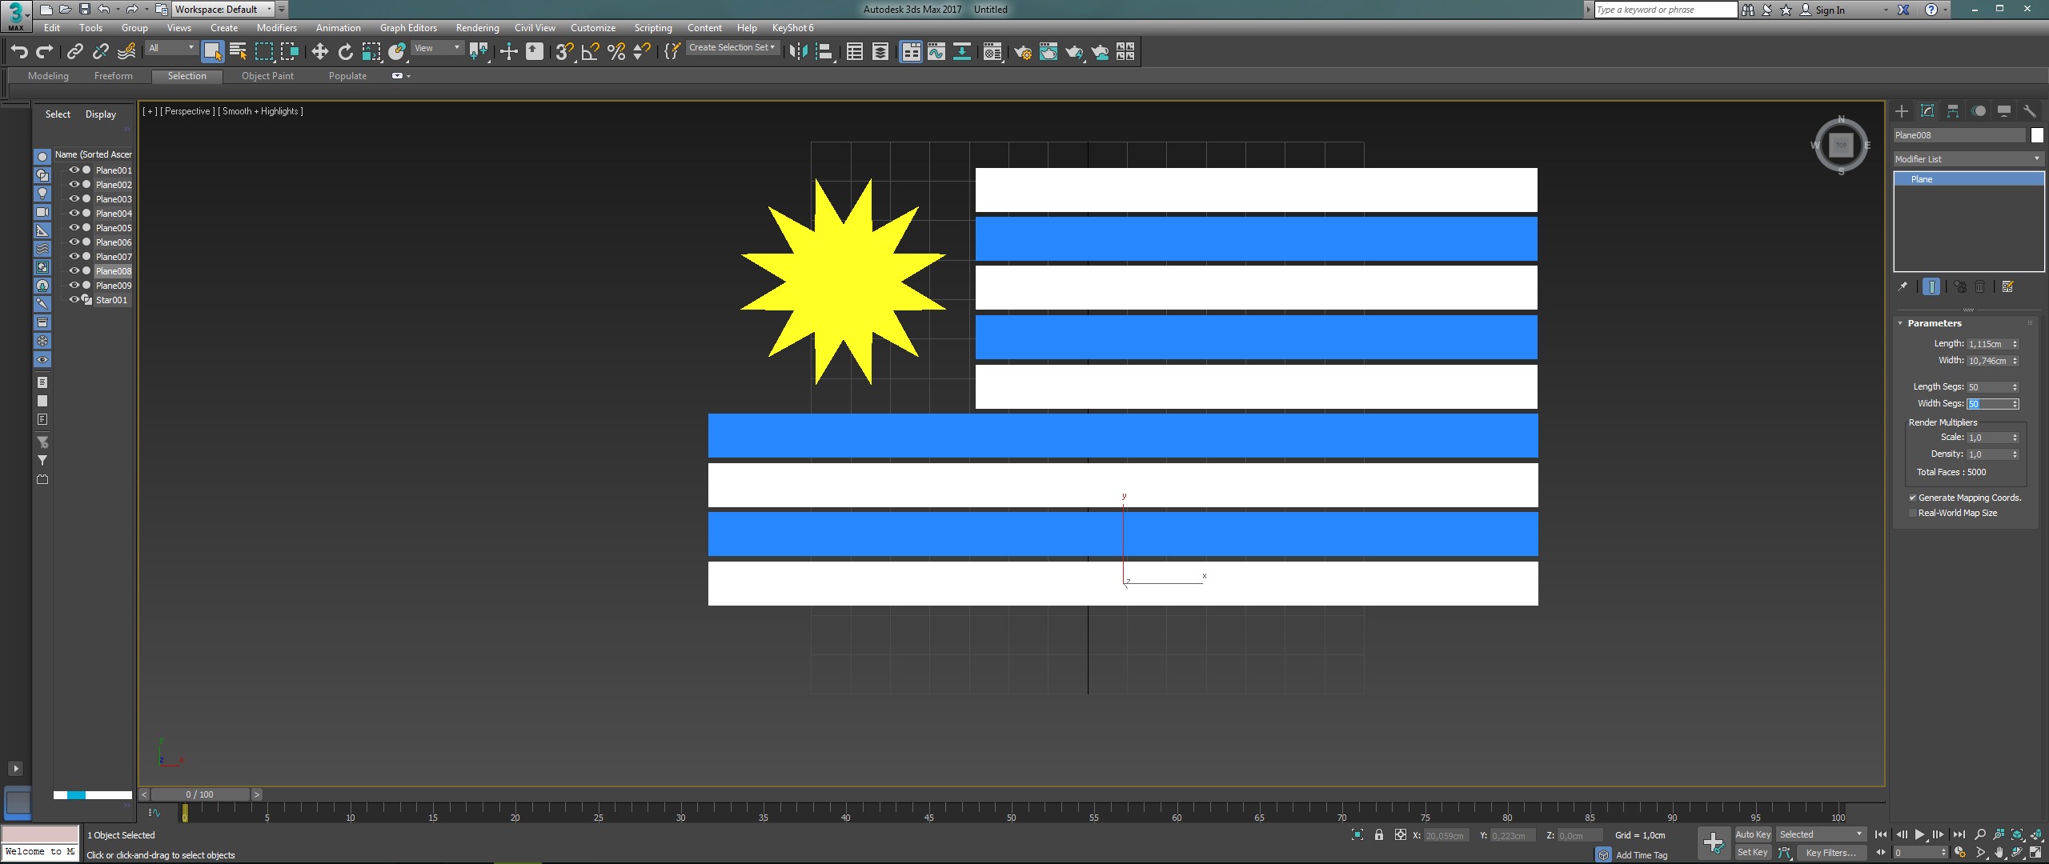Click the Undo arrow icon
The width and height of the screenshot is (2049, 864).
pos(19,52)
